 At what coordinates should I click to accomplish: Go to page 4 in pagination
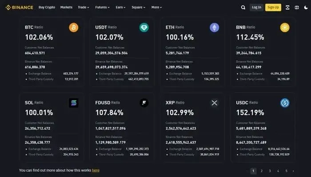pos(278,171)
